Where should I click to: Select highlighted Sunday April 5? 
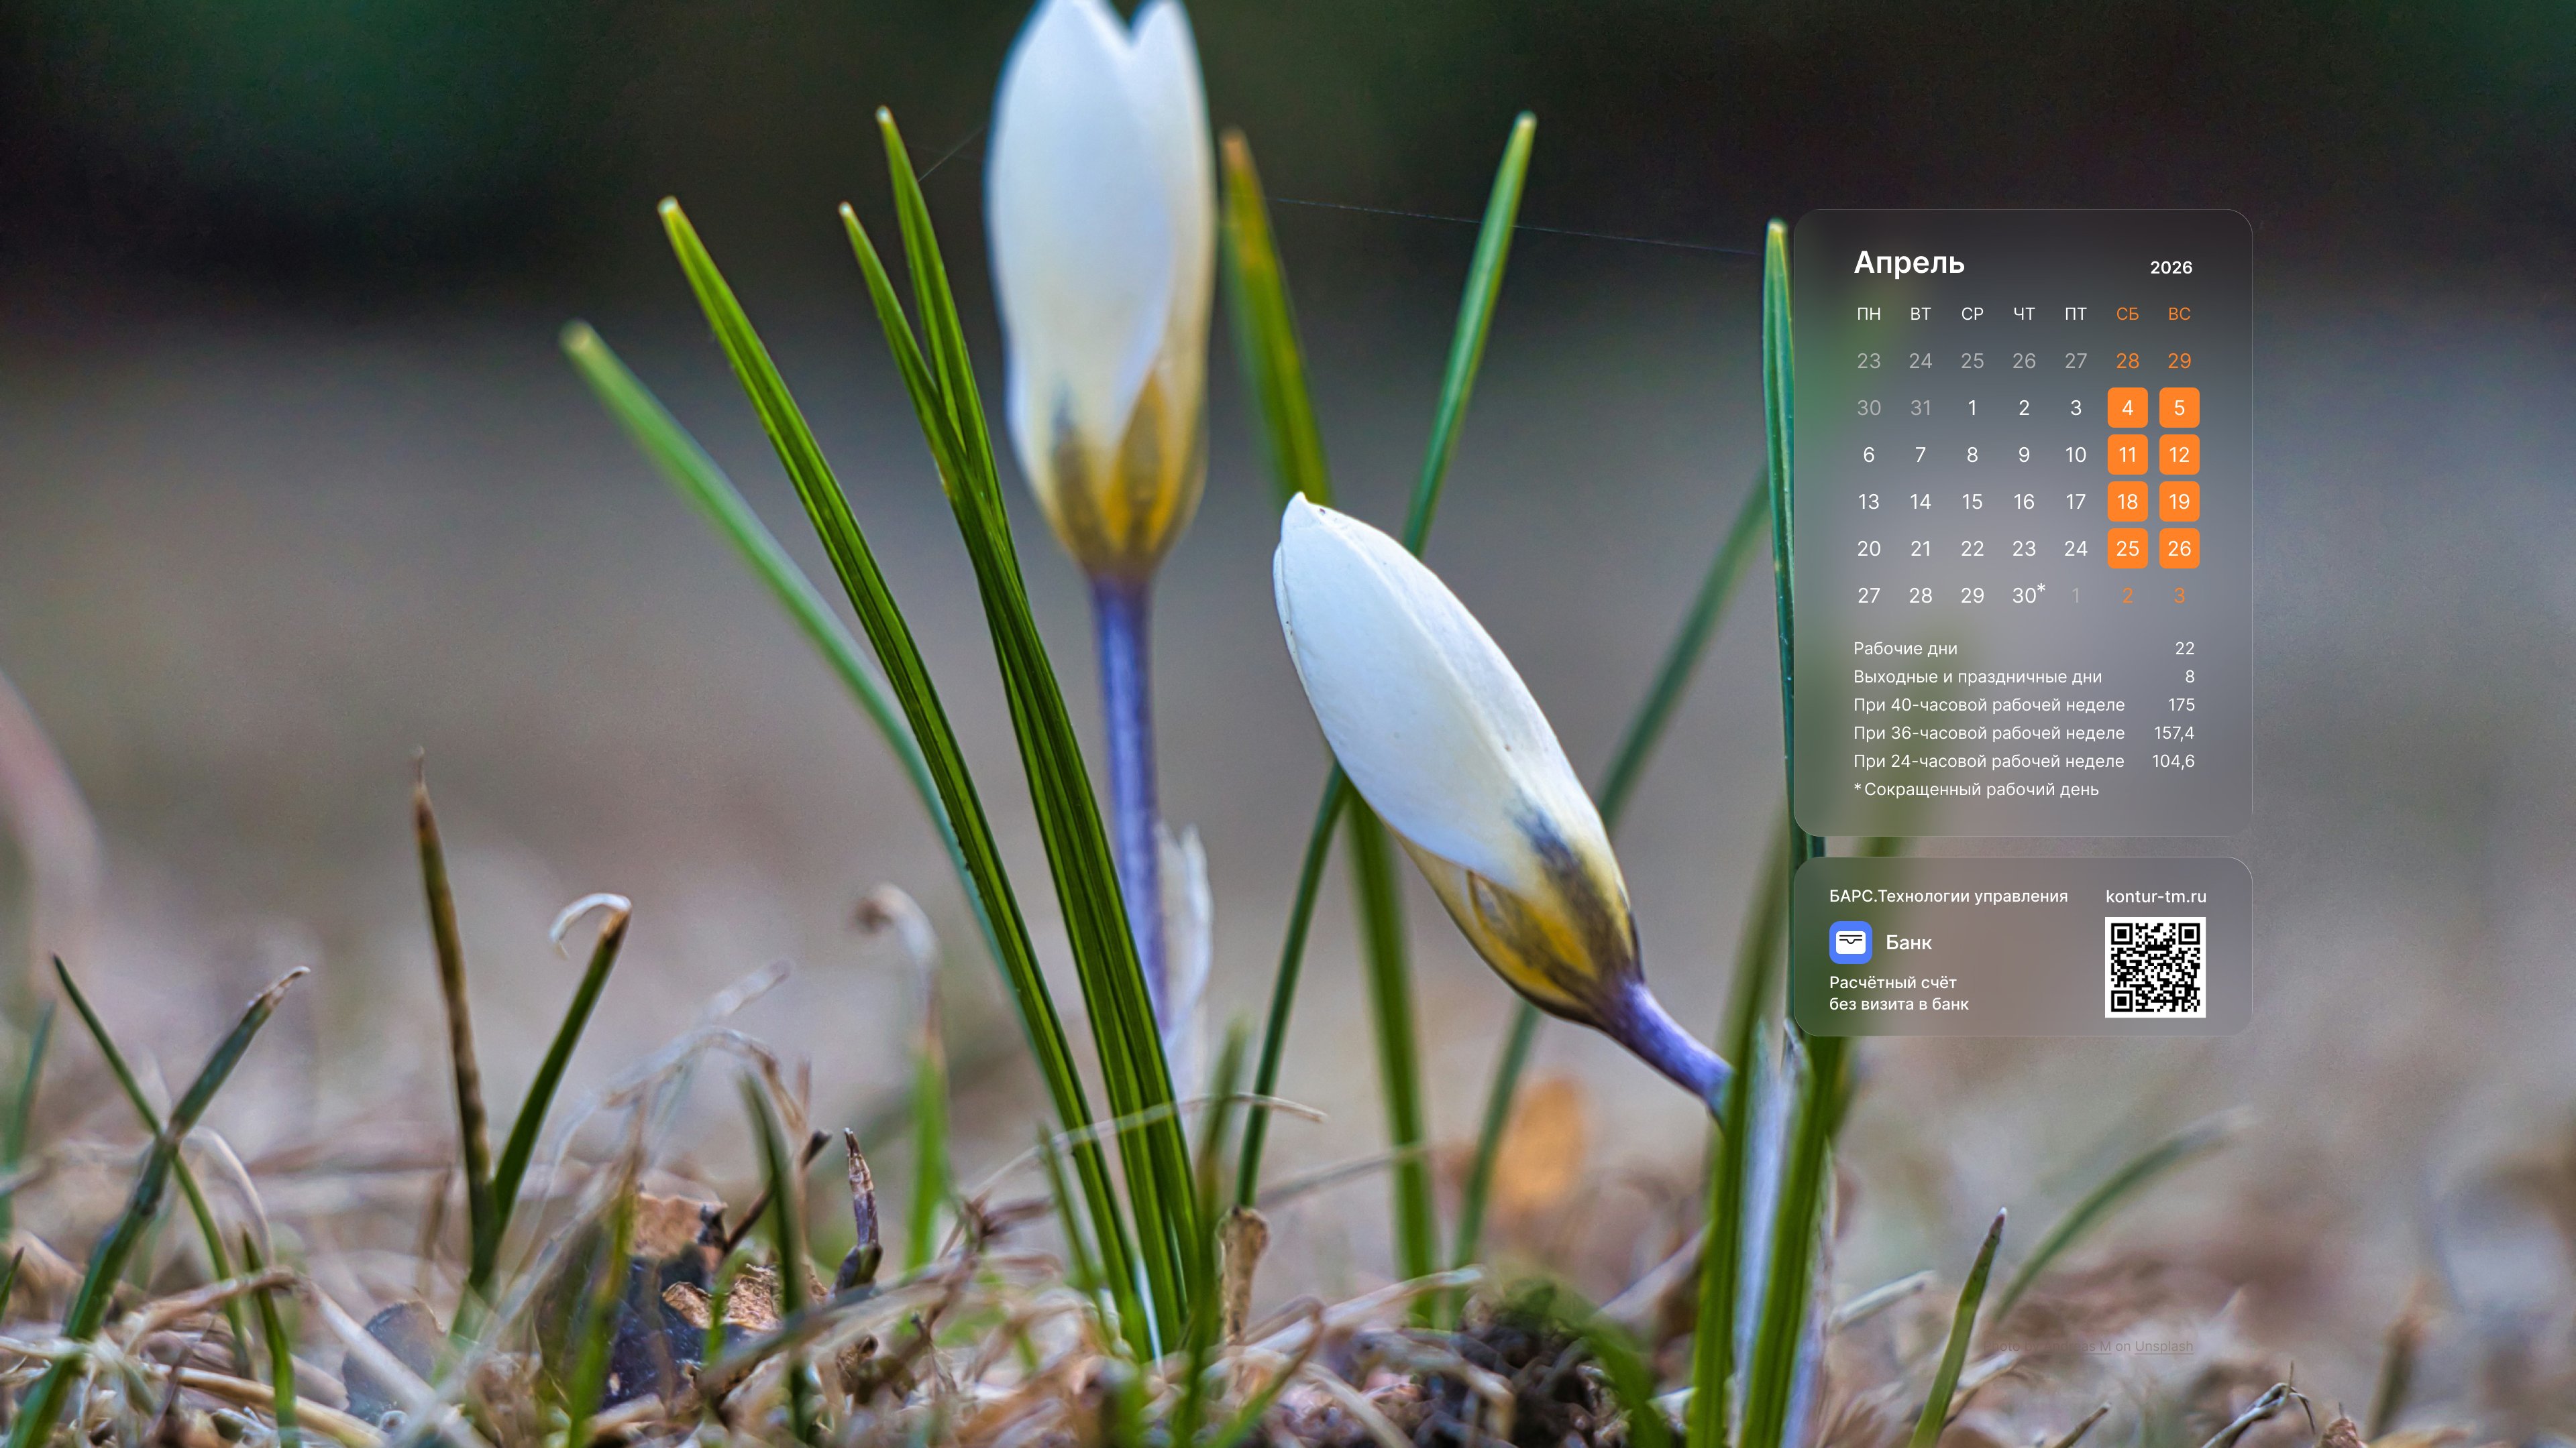2179,408
